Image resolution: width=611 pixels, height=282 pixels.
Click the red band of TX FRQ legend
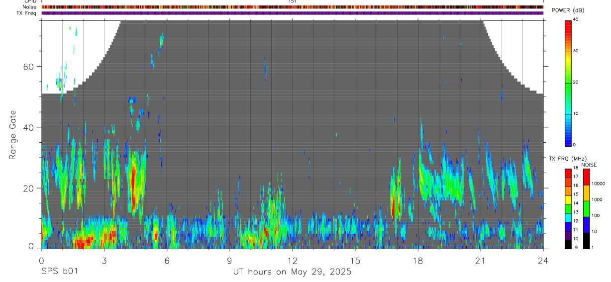click(x=568, y=173)
